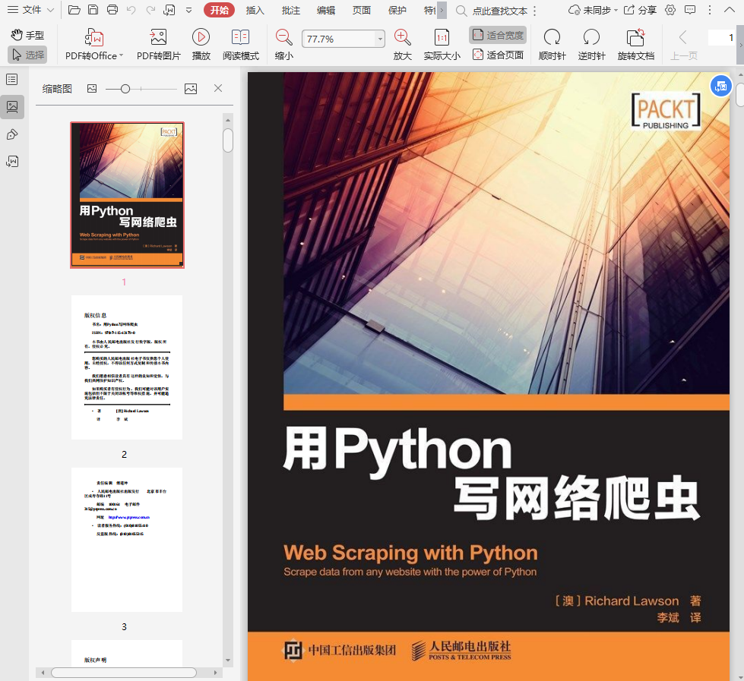744x681 pixels.
Task: Open the 未同步 sync status dropdown
Action: 593,10
